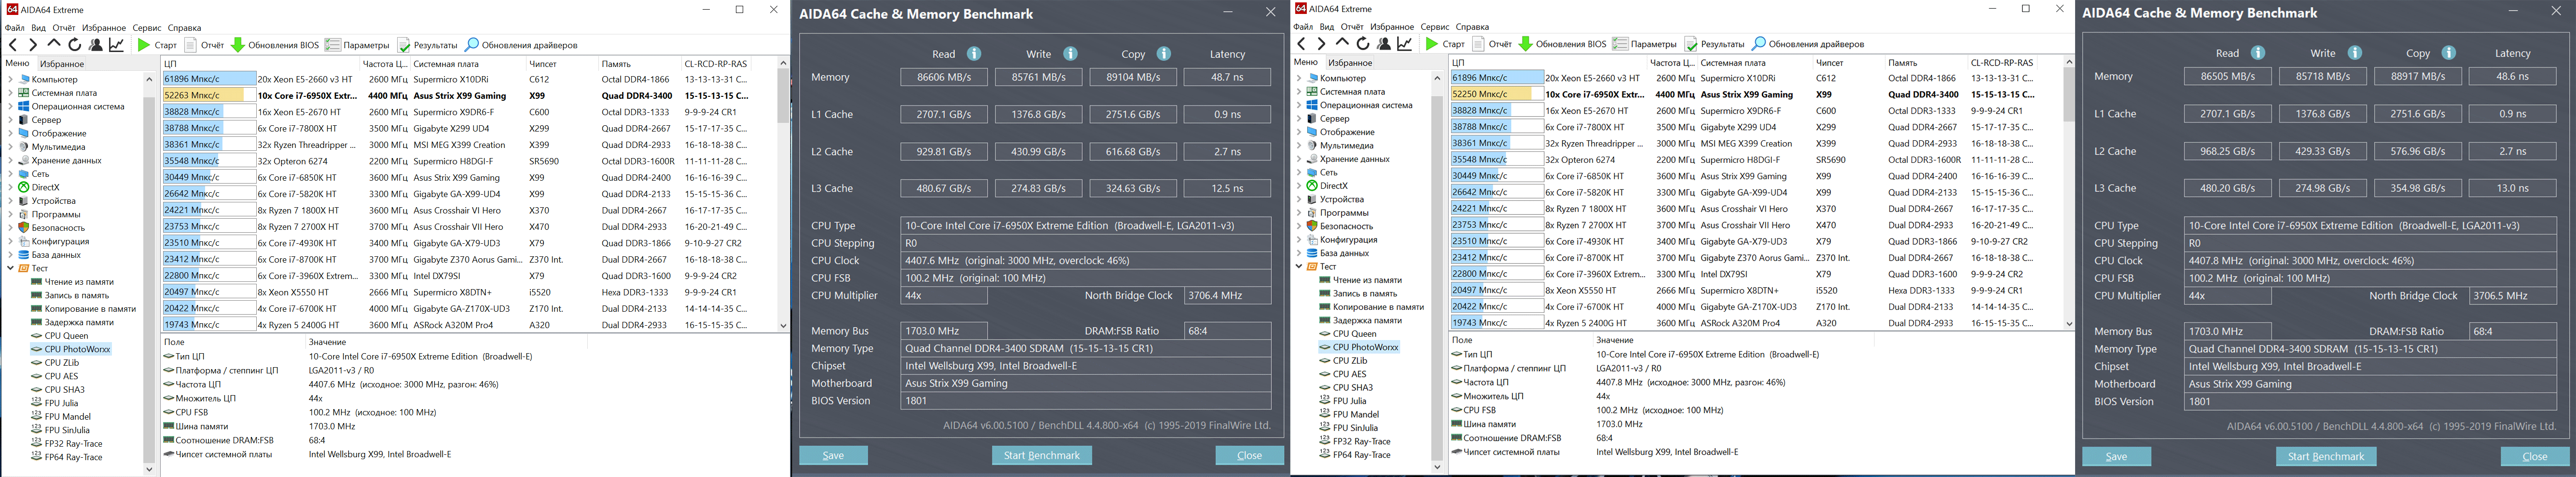Click Save in right Cache & Memory Benchmark
The height and width of the screenshot is (477, 2576).
2116,456
